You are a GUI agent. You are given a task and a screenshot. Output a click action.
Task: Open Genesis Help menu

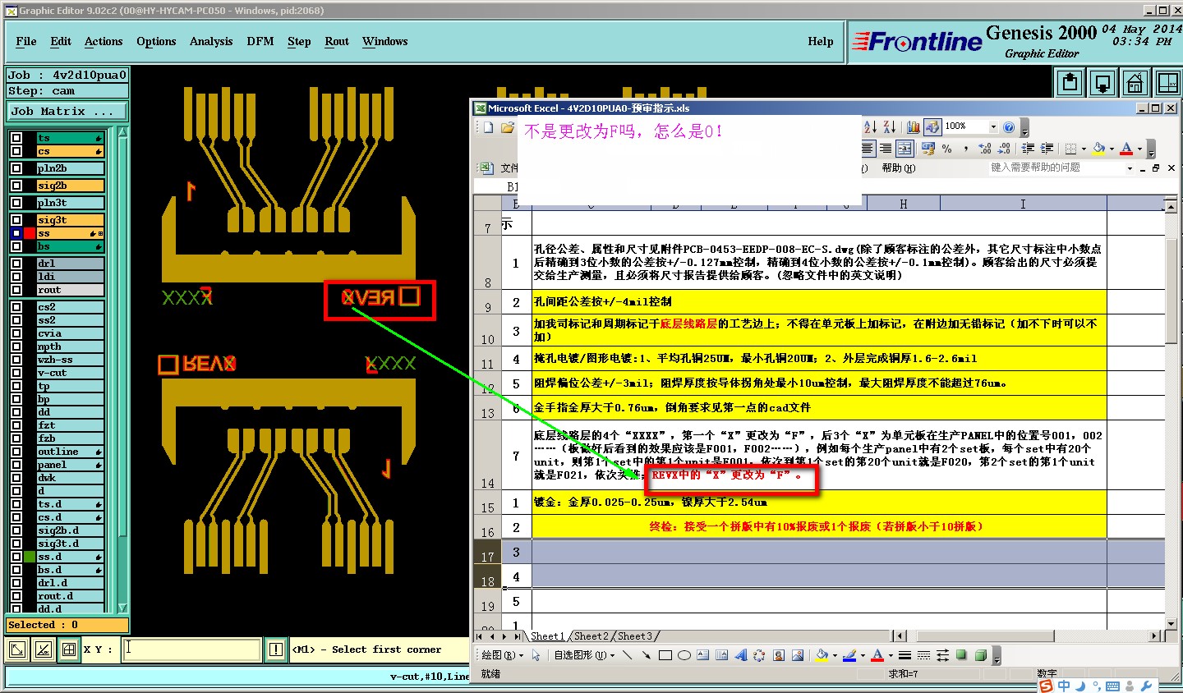[821, 41]
